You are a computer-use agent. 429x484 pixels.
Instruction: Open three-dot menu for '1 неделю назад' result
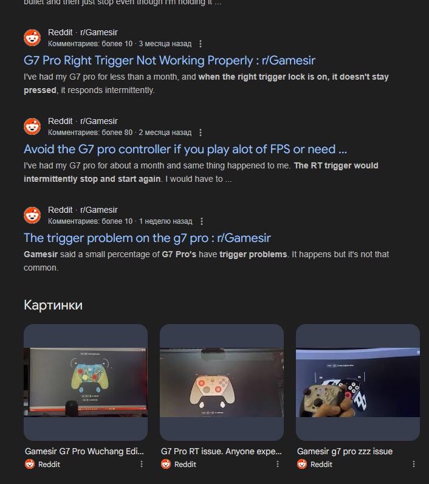201,221
